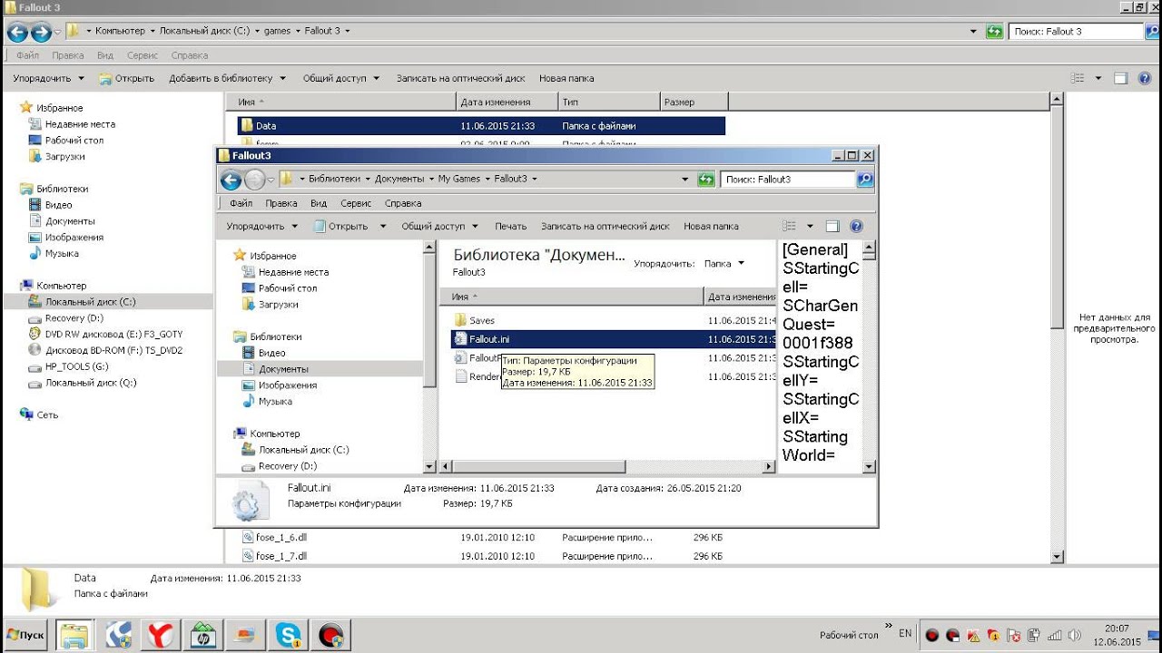The width and height of the screenshot is (1162, 653).
Task: Click the refresh icon in the rear Fallout 3 window
Action: [995, 32]
